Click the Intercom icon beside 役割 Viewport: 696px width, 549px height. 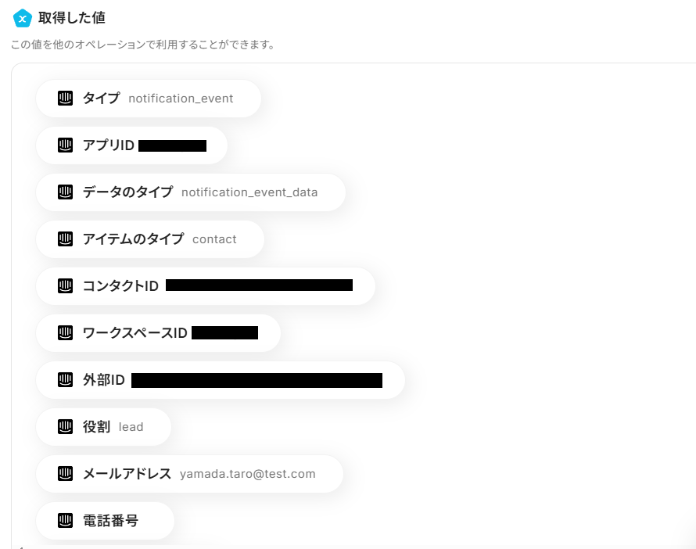click(66, 427)
